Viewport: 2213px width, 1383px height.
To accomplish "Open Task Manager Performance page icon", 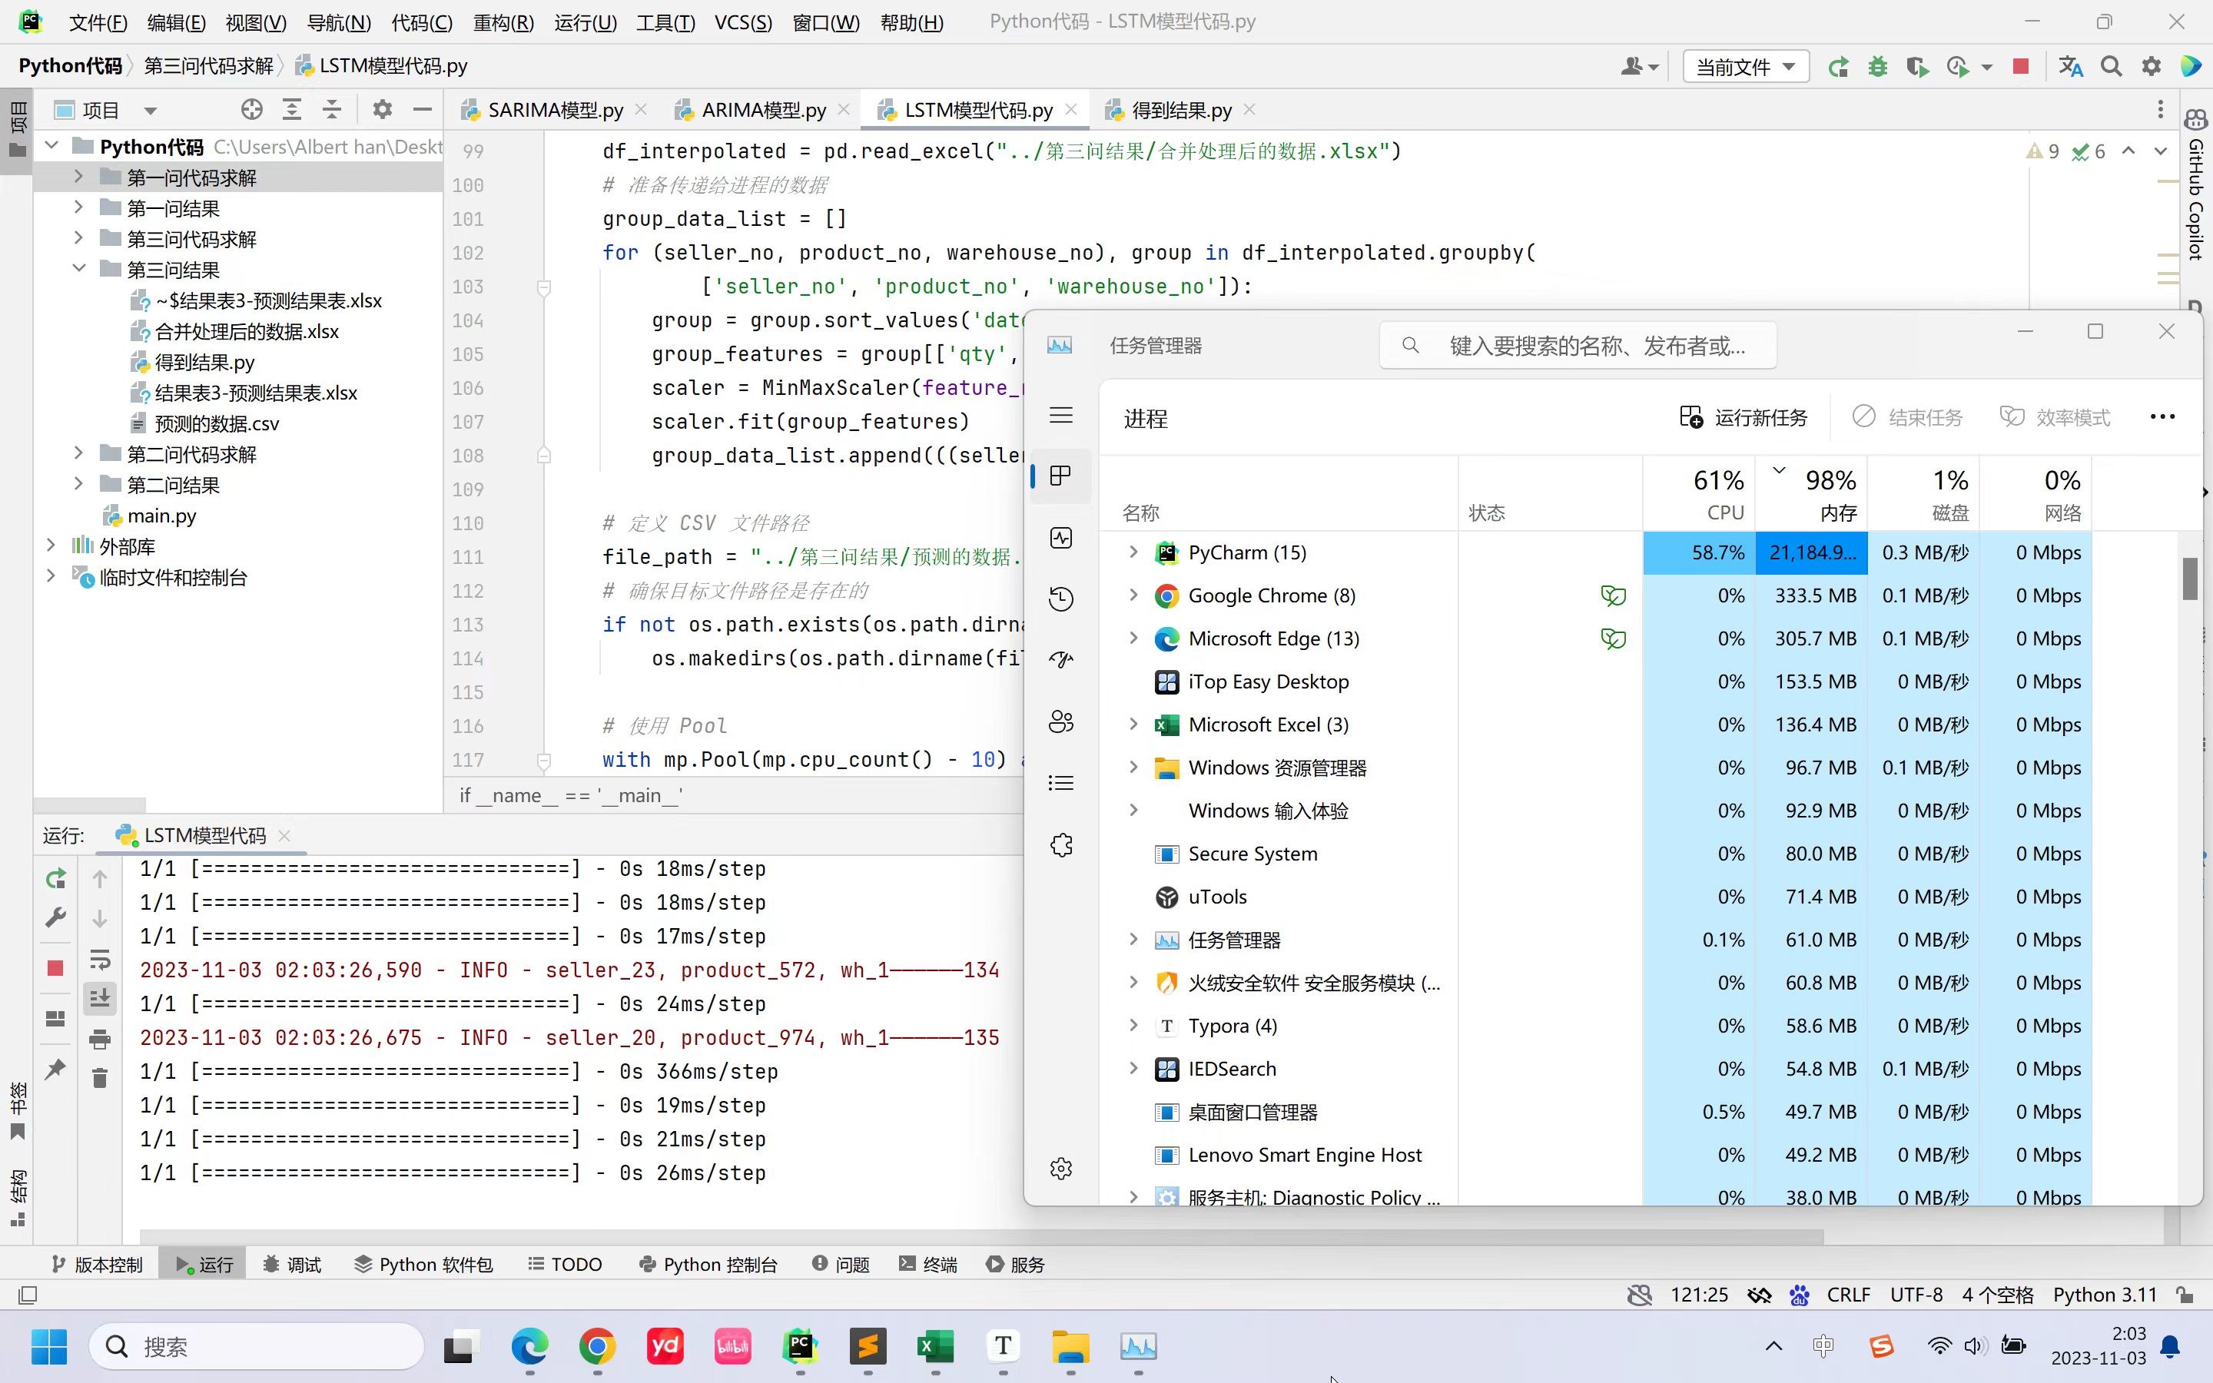I will [x=1060, y=538].
